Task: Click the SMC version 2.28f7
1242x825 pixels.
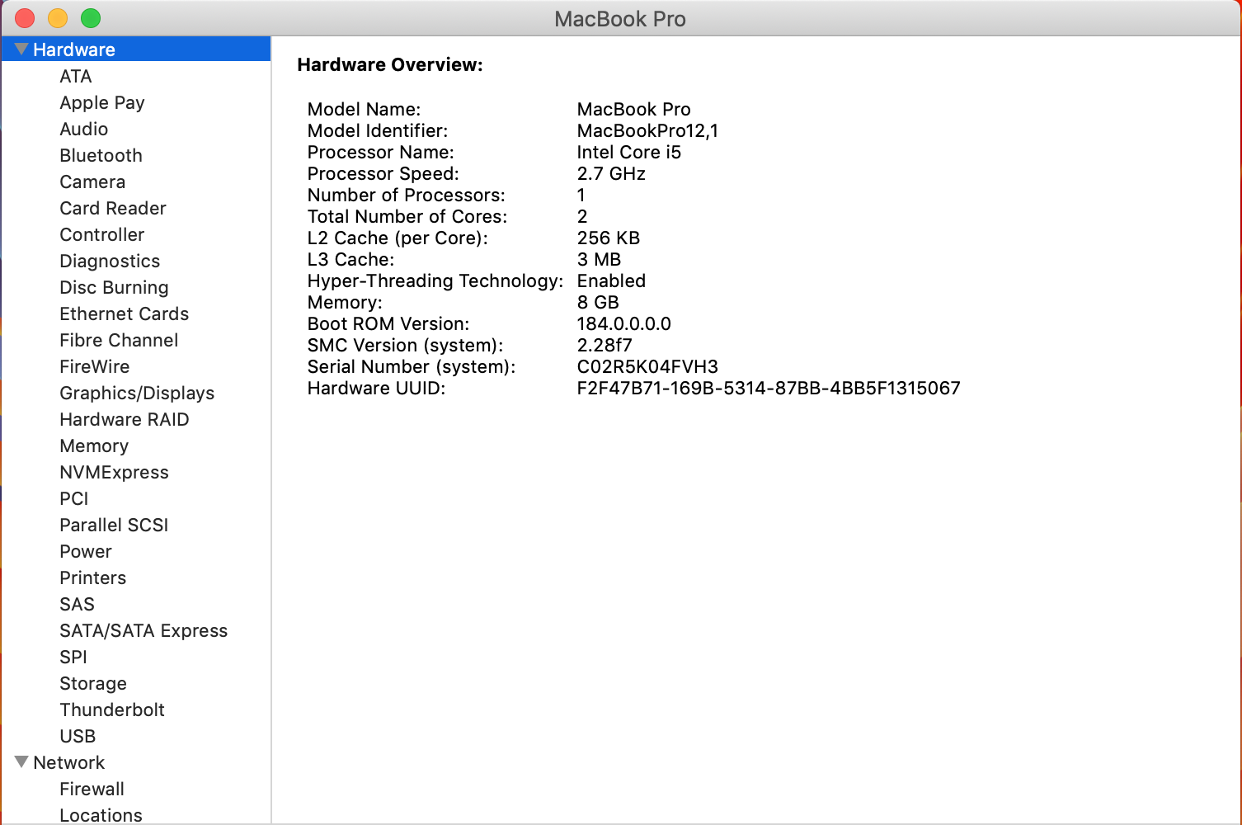Action: click(x=605, y=345)
